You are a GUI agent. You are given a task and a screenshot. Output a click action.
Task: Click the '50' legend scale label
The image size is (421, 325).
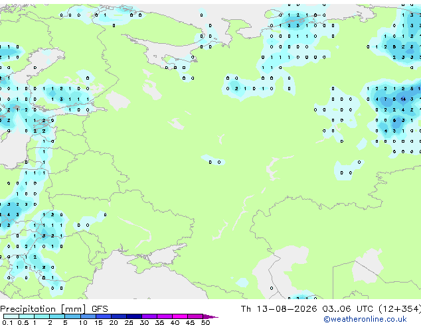206,322
